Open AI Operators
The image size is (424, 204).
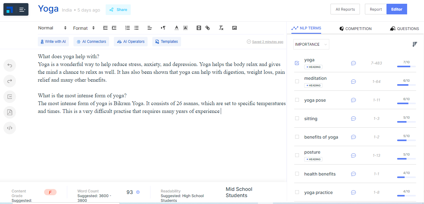click(x=131, y=42)
